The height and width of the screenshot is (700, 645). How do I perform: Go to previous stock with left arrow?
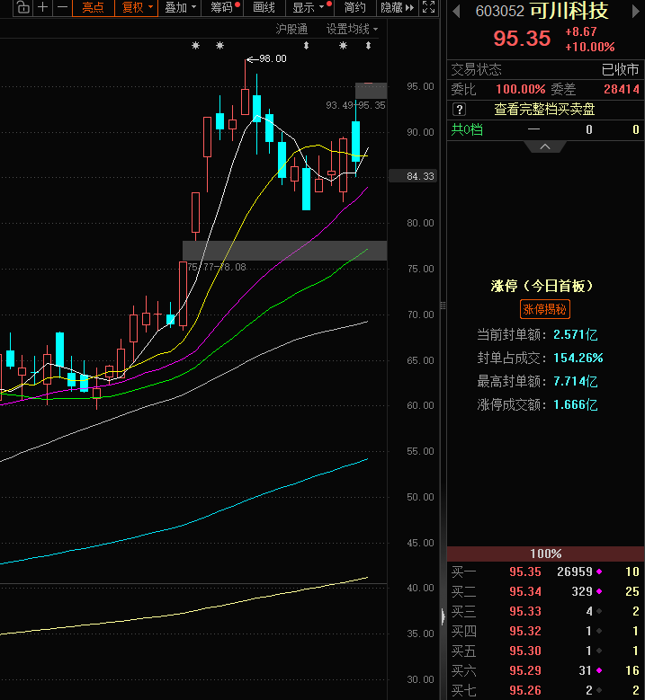click(456, 11)
